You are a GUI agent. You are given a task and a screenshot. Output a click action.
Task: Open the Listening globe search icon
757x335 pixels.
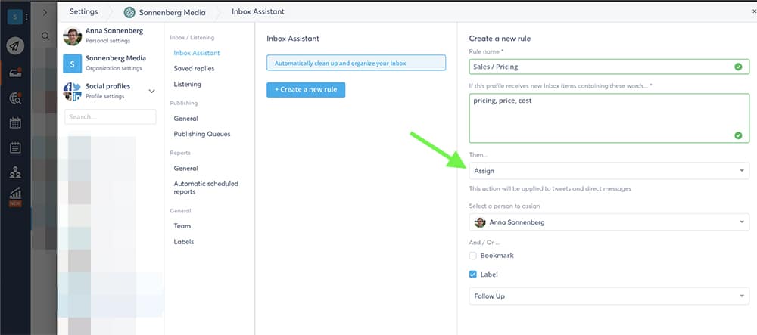(15, 98)
